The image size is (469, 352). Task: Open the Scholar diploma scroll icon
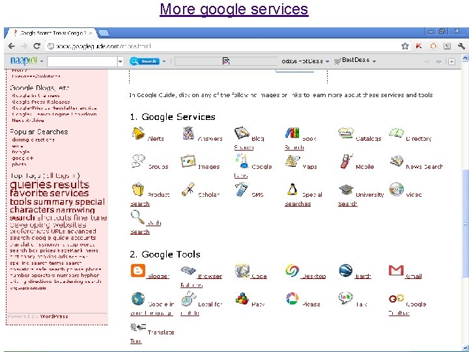(x=188, y=189)
